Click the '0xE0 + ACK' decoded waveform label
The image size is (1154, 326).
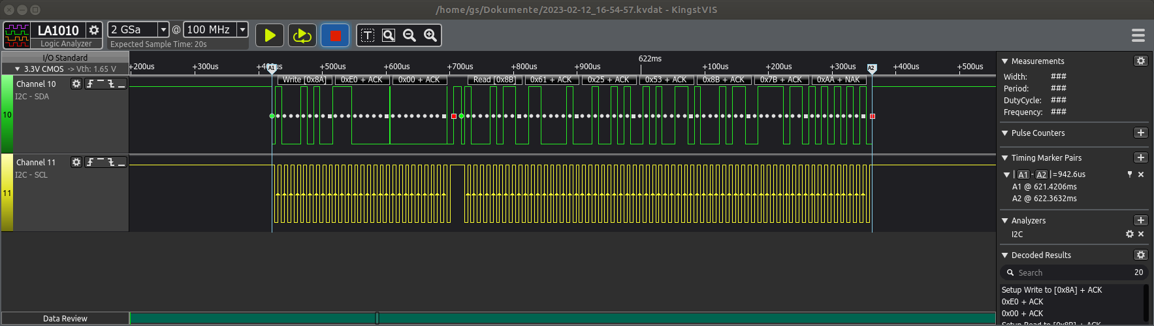362,80
